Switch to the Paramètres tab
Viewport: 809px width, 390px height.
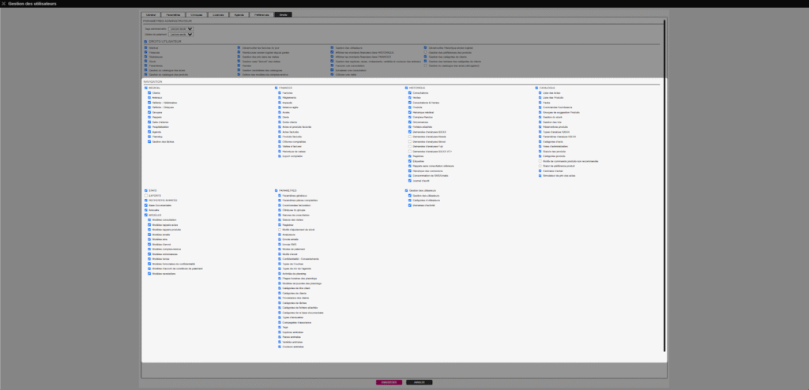click(x=176, y=15)
